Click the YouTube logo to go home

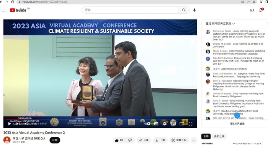[18, 10]
